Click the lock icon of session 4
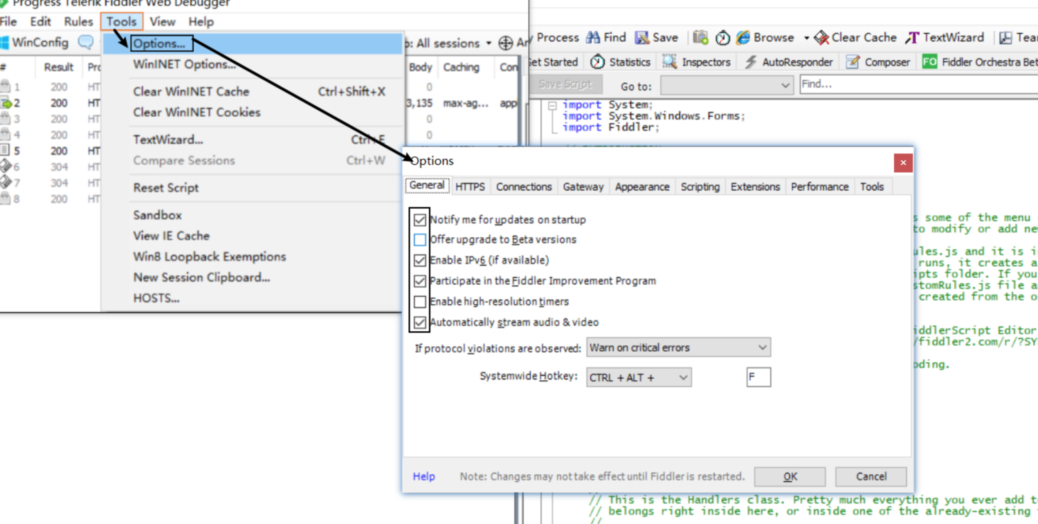This screenshot has width=1038, height=524. pos(6,135)
